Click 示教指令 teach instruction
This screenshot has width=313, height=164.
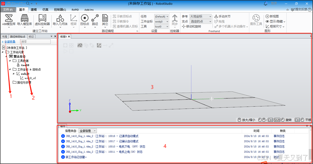click(x=121, y=21)
